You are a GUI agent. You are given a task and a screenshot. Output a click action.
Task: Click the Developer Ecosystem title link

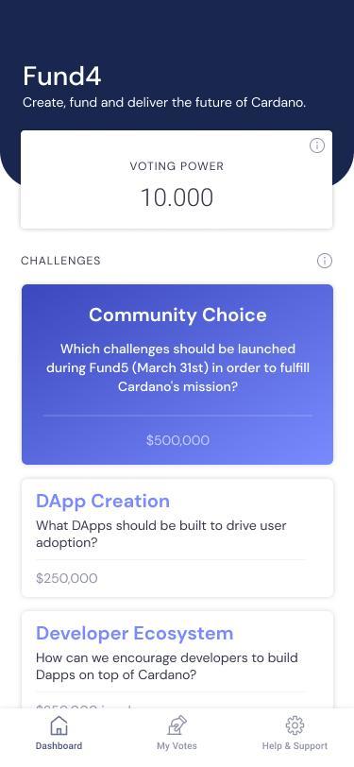click(x=134, y=633)
